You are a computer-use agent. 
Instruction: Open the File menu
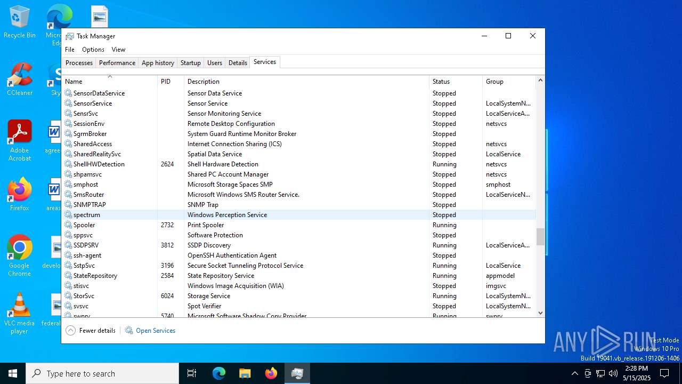pos(70,50)
